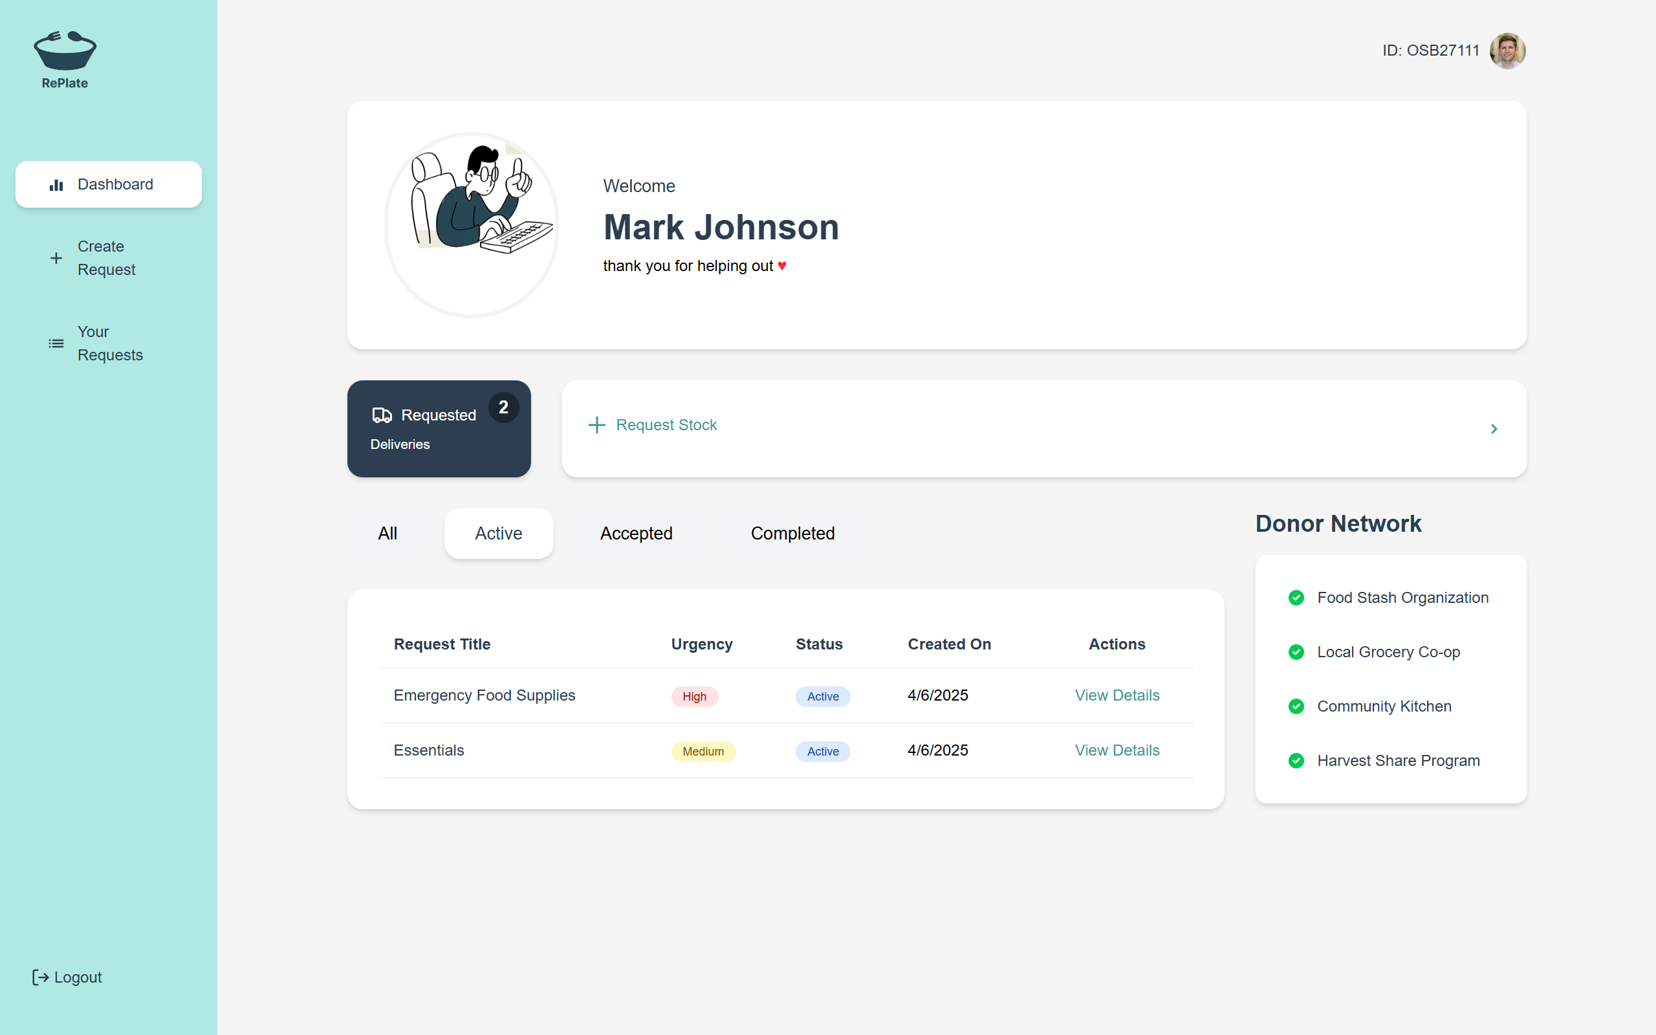Show the Completed requests tab

pos(792,533)
